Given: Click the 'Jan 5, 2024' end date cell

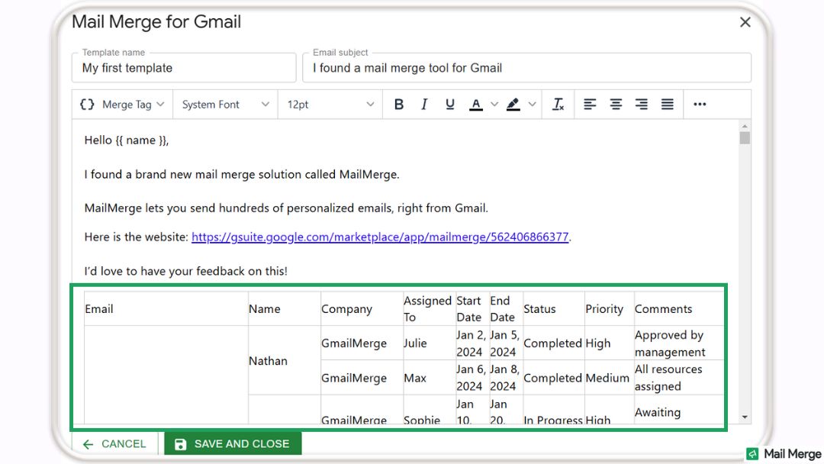Looking at the screenshot, I should 506,343.
